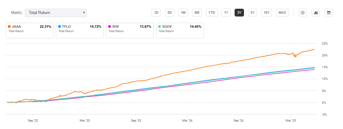343x129 pixels.
Task: Switch to area chart type icon
Action: tap(316, 13)
